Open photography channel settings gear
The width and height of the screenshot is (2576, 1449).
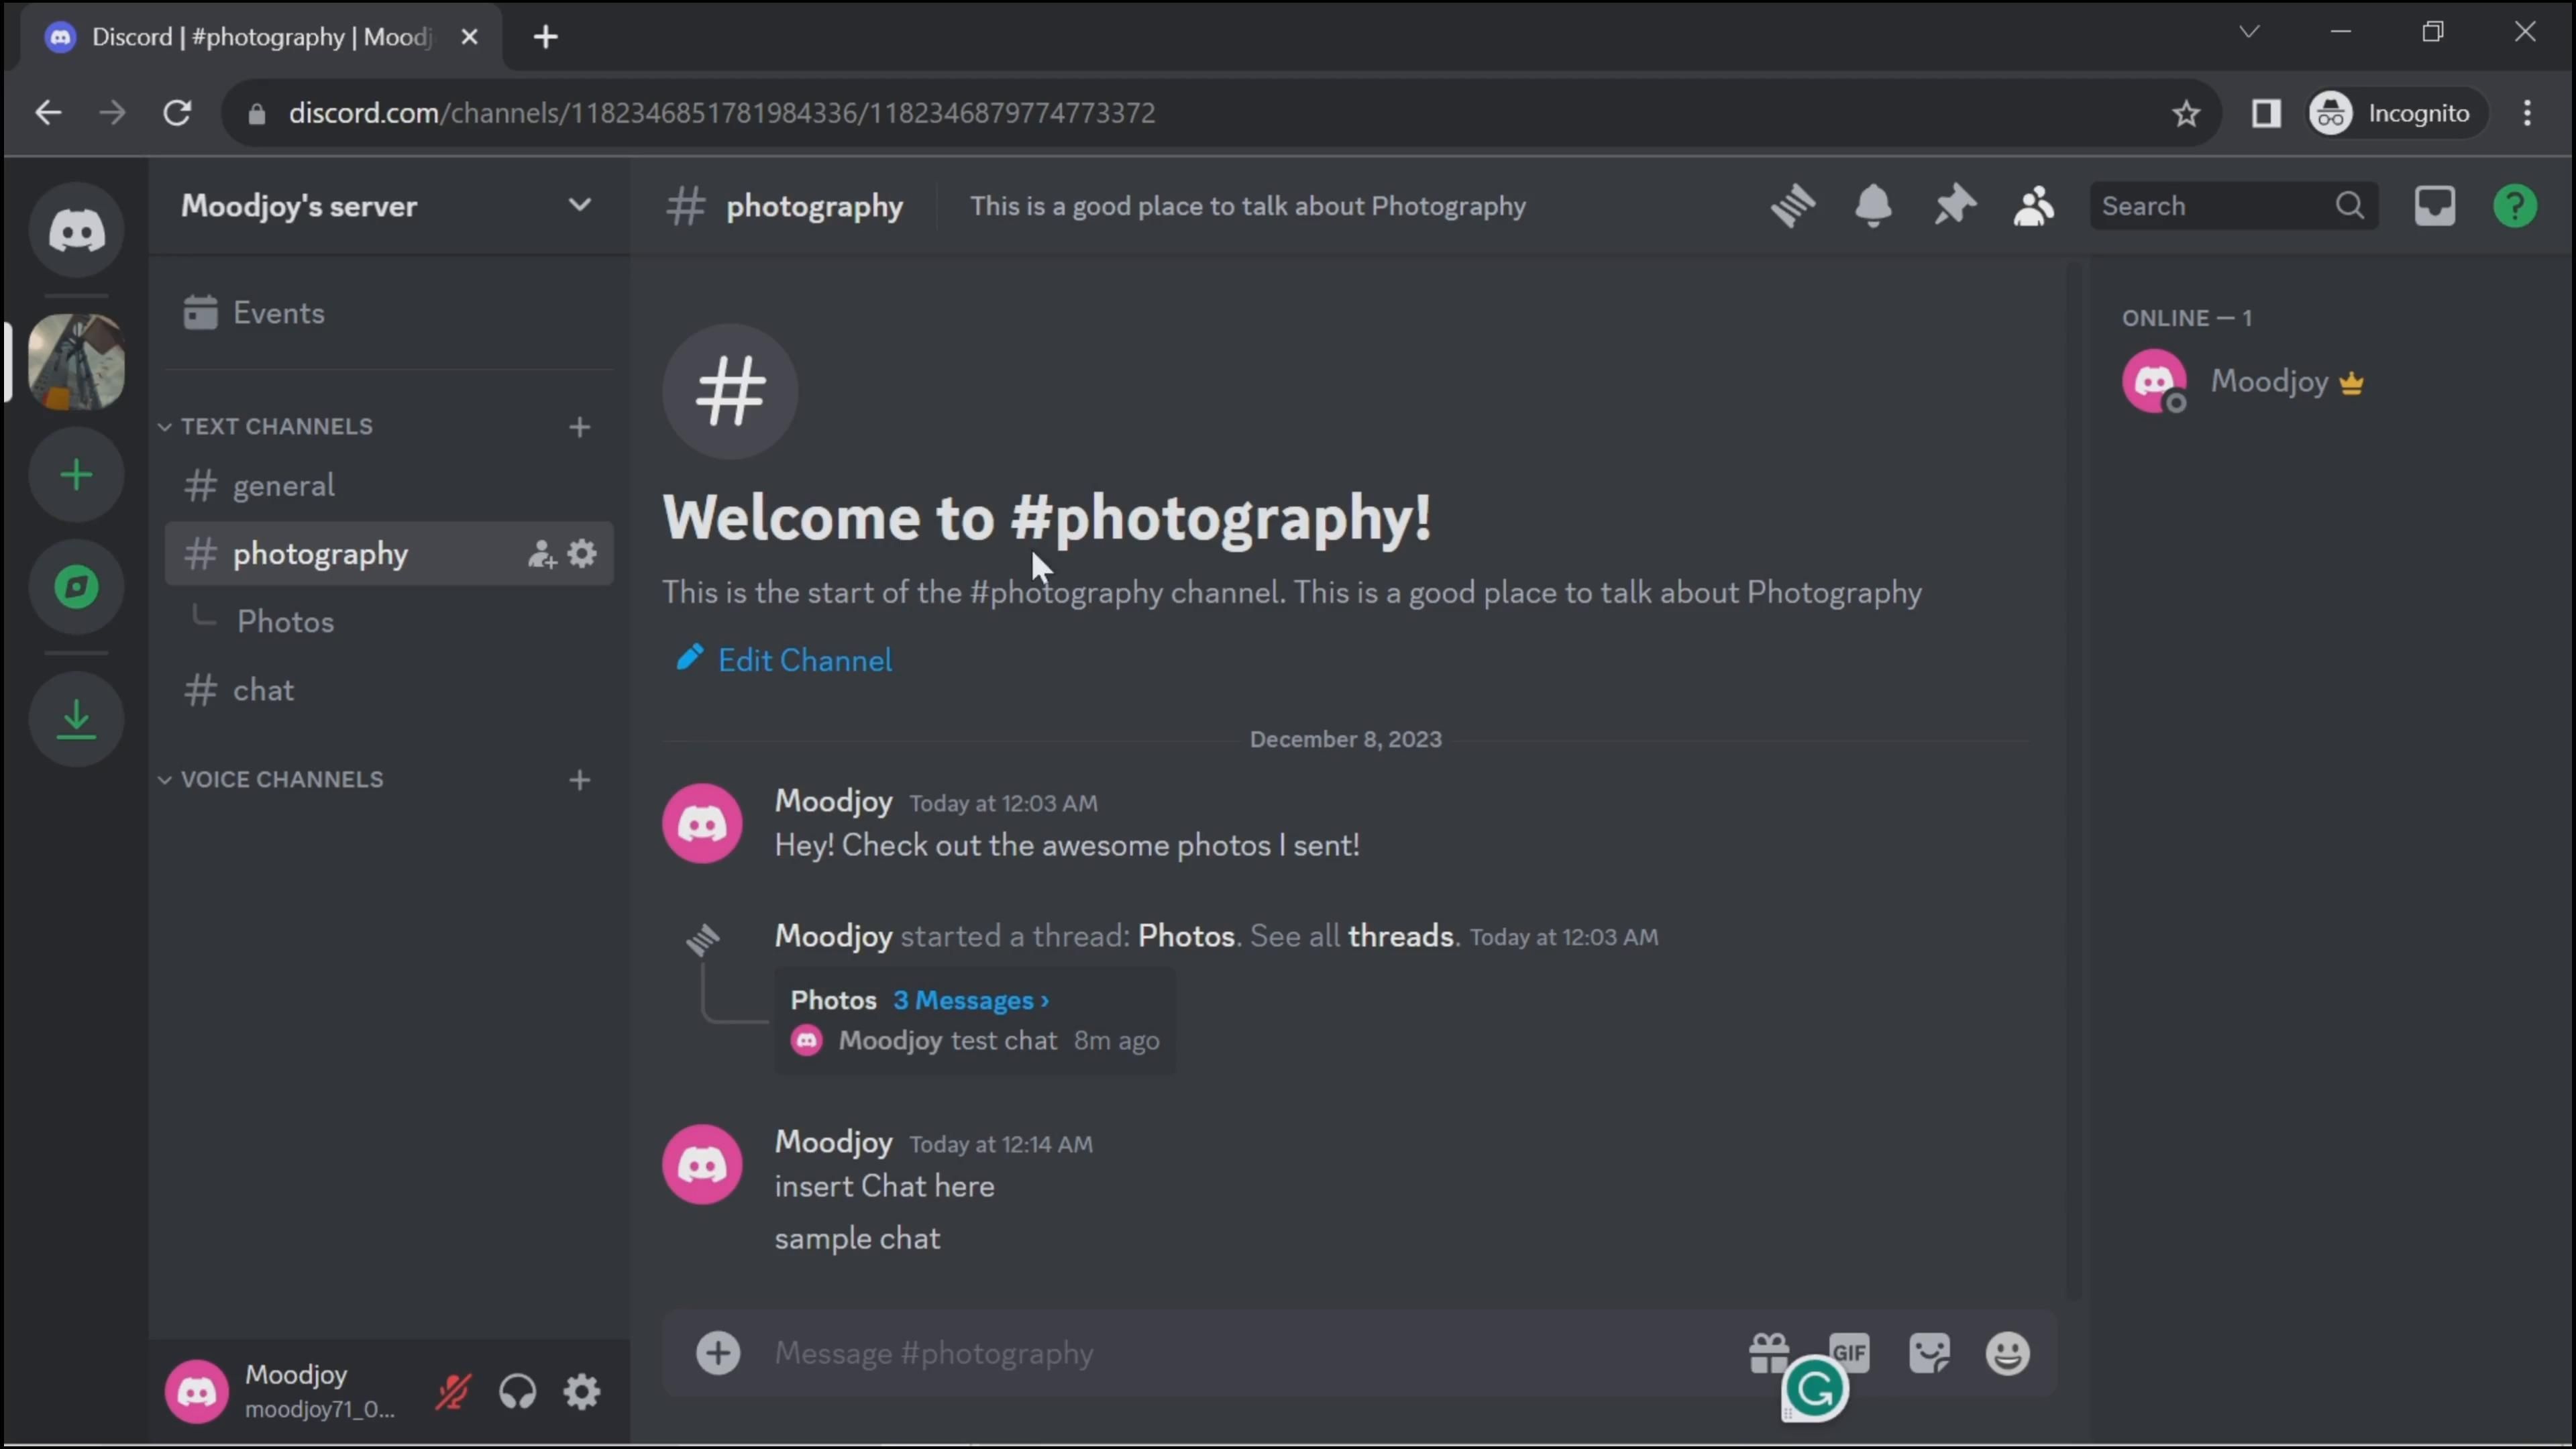click(x=582, y=553)
